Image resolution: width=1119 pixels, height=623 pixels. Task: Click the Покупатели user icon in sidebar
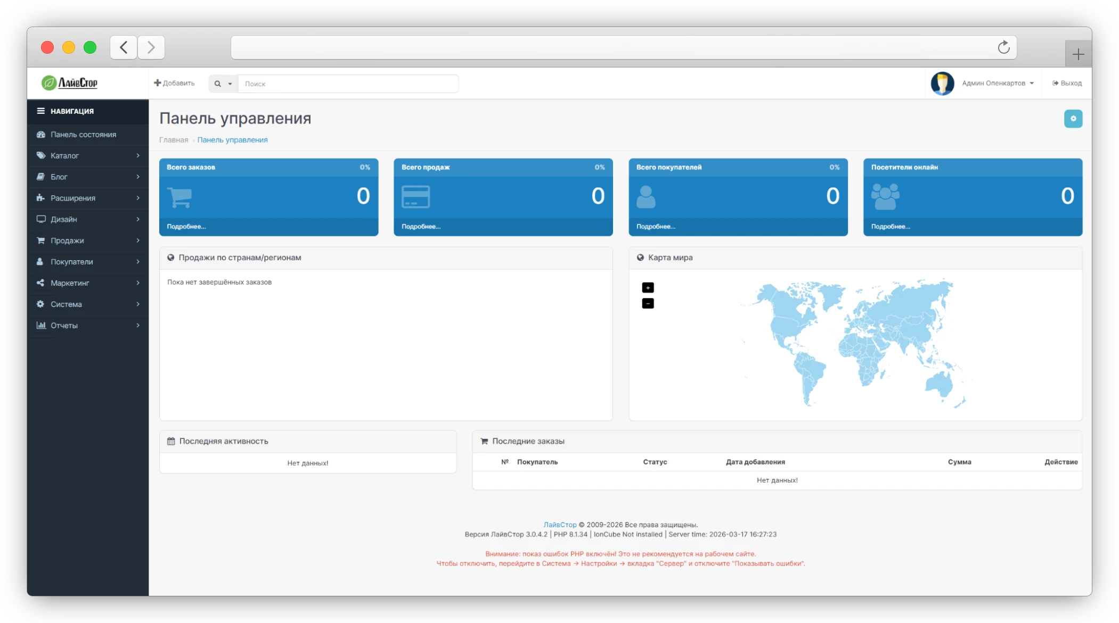(x=40, y=262)
